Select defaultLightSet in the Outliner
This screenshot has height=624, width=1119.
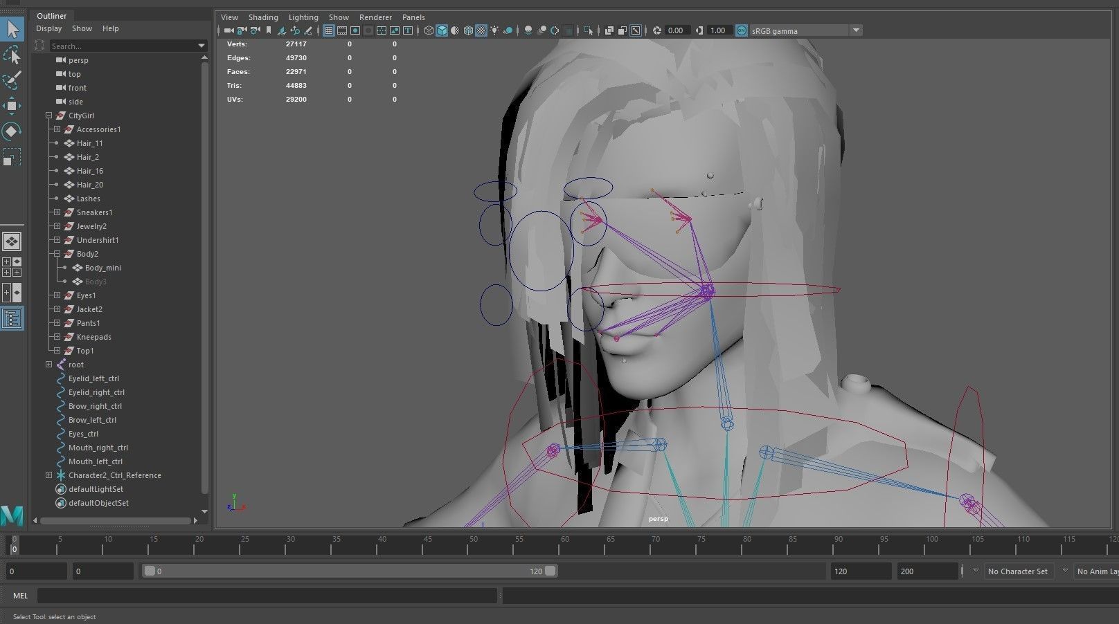[x=96, y=489]
